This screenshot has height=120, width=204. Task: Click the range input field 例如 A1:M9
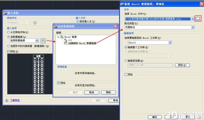coord(150,65)
